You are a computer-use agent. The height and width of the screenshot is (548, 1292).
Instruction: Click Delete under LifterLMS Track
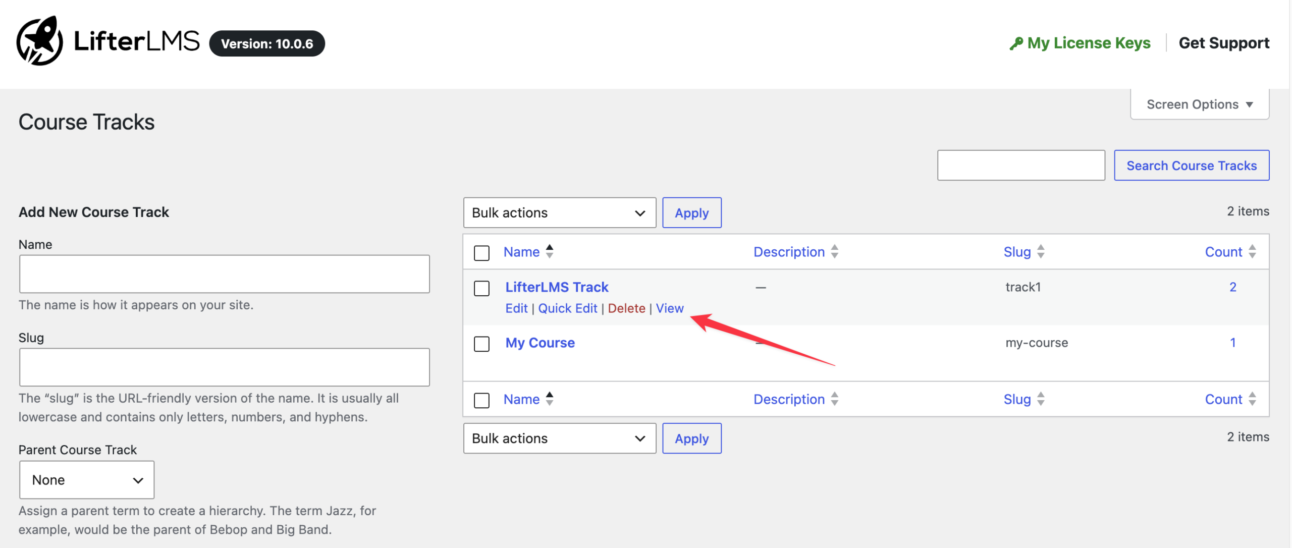(626, 308)
